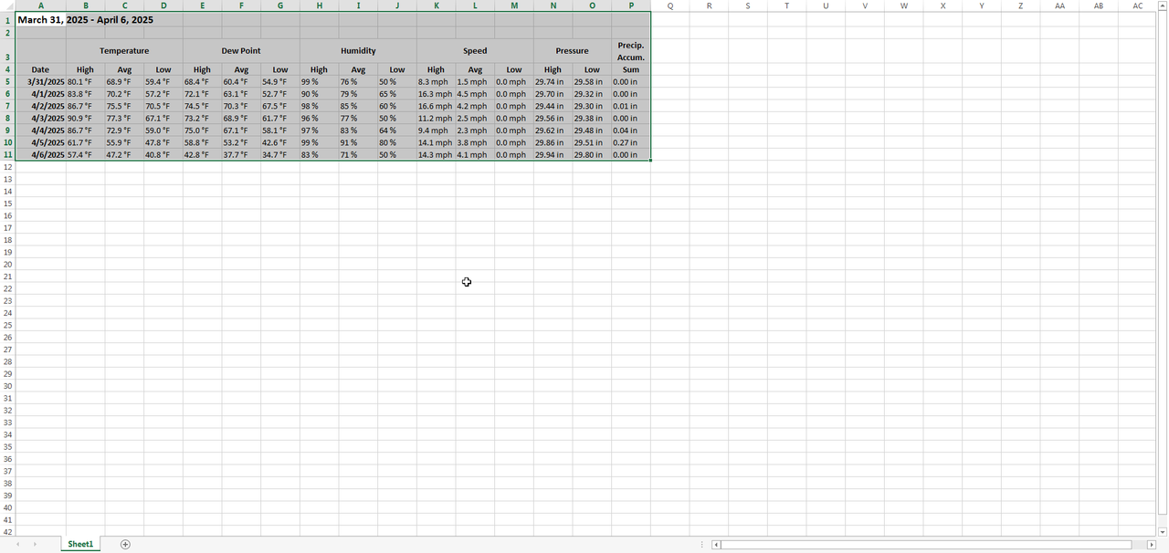The height and width of the screenshot is (553, 1169).
Task: Click the 'Temperature' group header cell
Action: 124,51
